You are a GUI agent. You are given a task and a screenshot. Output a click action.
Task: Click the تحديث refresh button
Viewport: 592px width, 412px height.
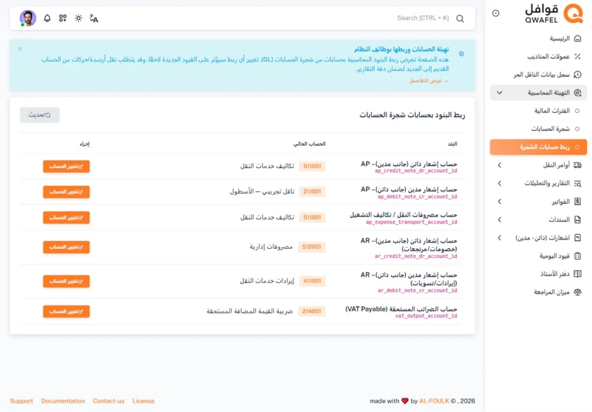pyautogui.click(x=39, y=115)
